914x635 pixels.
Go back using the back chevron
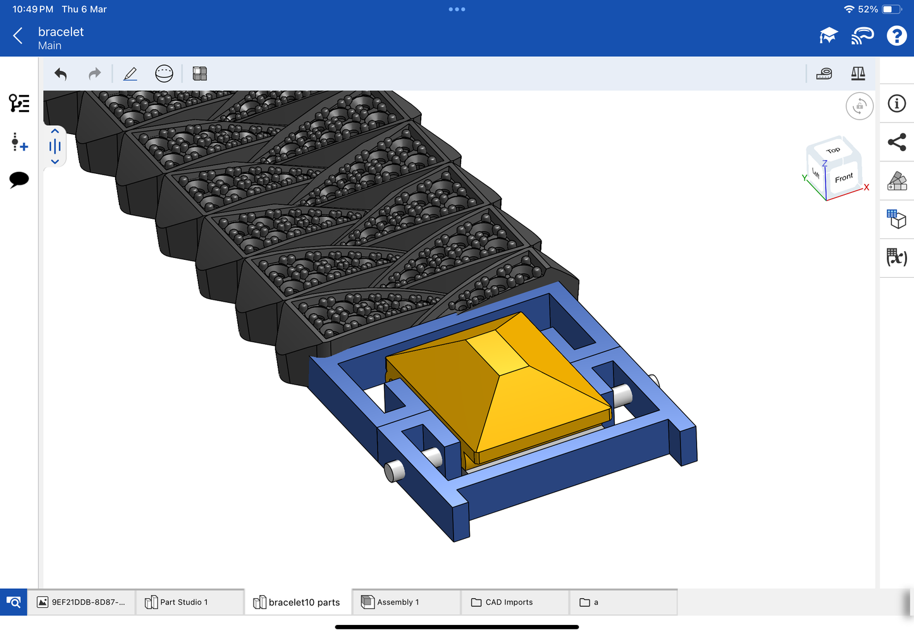(18, 36)
